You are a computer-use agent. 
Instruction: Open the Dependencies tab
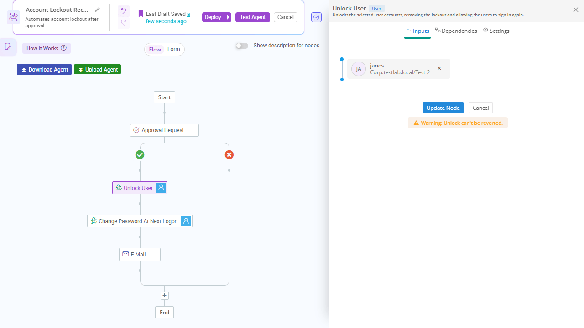456,31
